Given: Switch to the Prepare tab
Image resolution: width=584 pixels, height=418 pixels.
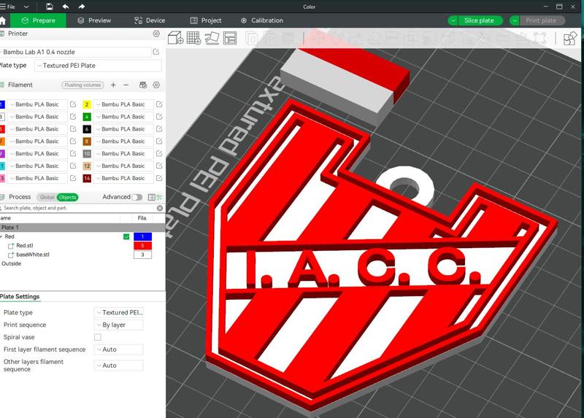Looking at the screenshot, I should [39, 20].
